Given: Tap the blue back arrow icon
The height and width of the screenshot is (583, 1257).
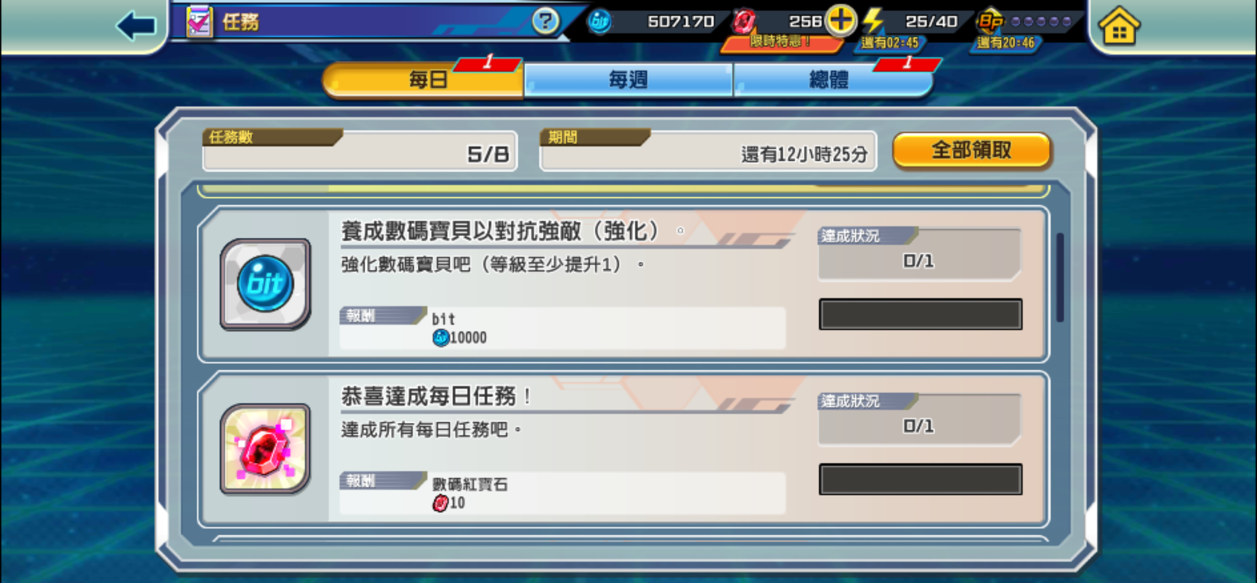Looking at the screenshot, I should coord(136,26).
